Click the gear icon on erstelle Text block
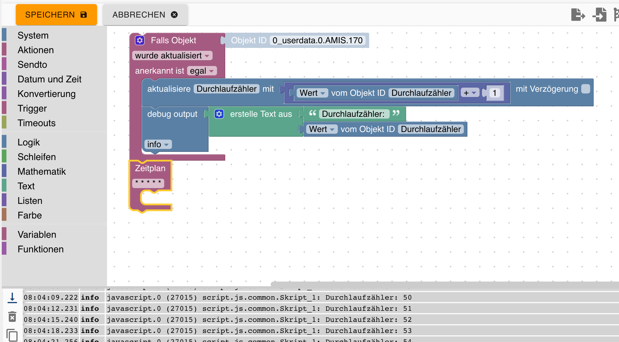 pos(219,114)
